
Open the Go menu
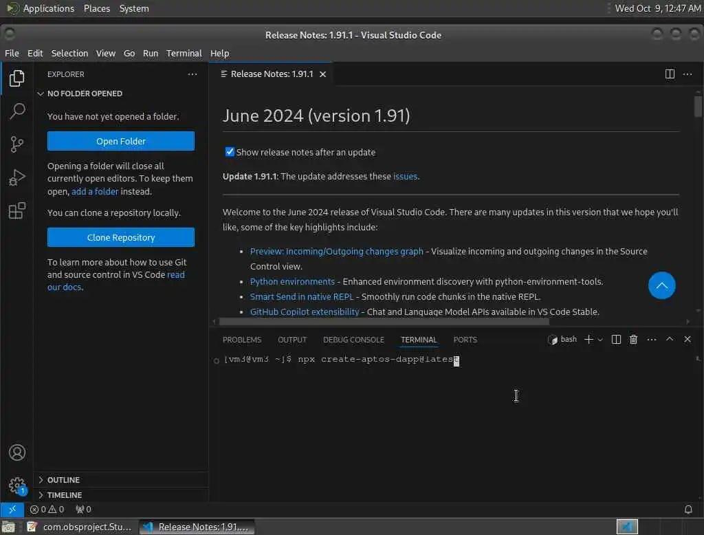tap(129, 54)
